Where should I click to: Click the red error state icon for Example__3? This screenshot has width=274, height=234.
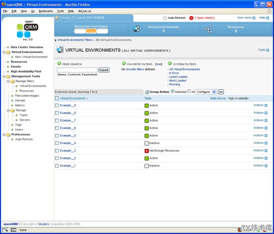(147, 151)
